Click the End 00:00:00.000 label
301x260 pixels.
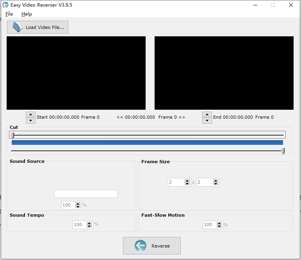pyautogui.click(x=233, y=117)
